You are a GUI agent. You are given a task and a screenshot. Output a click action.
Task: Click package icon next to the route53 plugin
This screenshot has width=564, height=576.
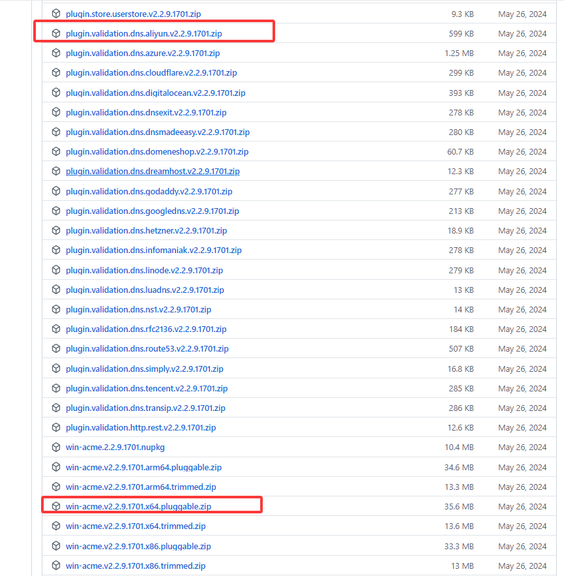tap(56, 349)
